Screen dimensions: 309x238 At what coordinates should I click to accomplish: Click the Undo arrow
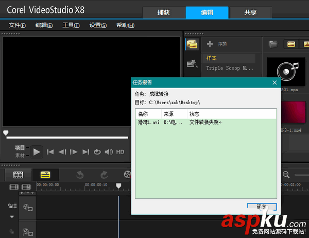[80, 175]
